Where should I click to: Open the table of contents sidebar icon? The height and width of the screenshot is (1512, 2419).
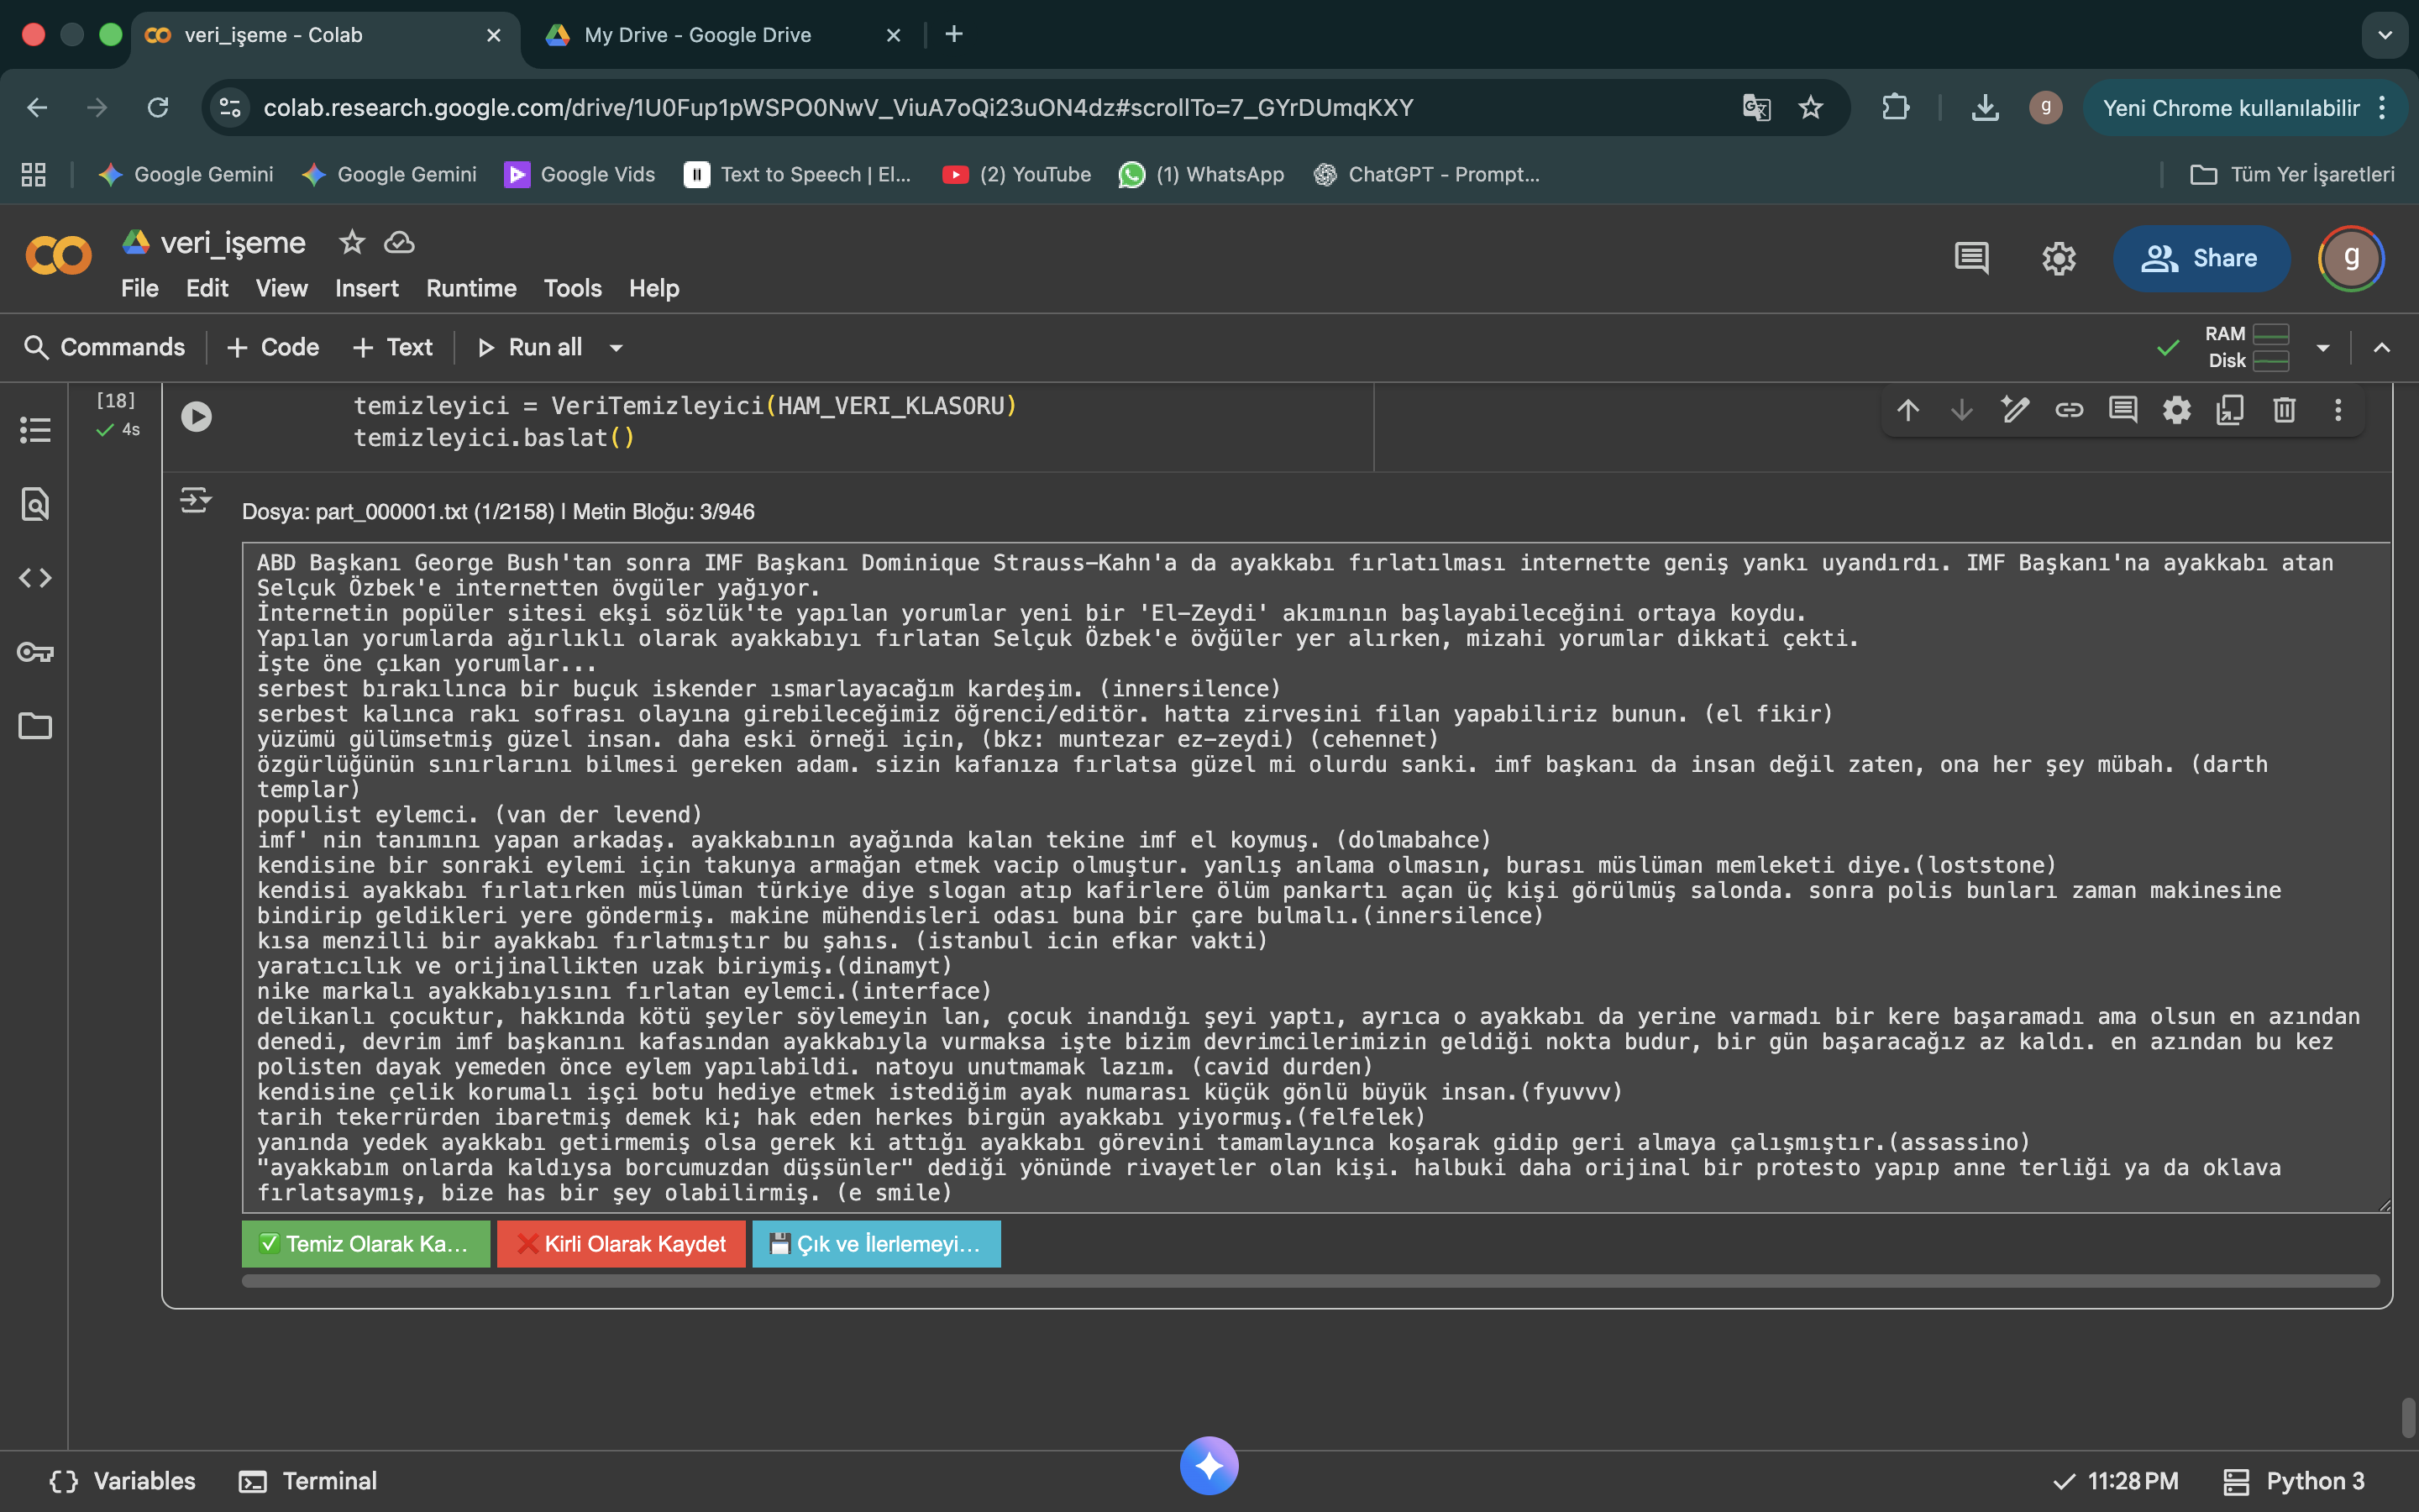35,430
